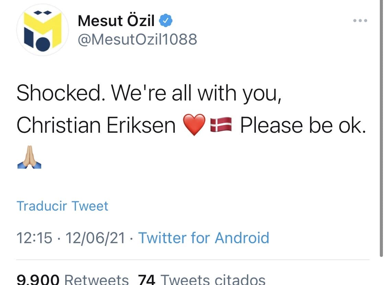The width and height of the screenshot is (386, 285).
Task: Click the Twitter for Android source label
Action: click(204, 238)
